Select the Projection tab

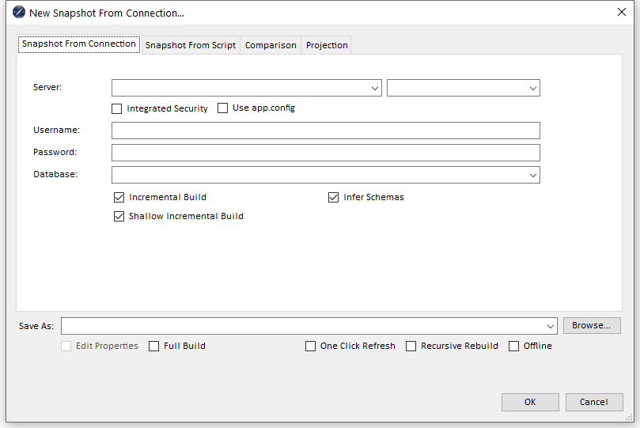pos(327,45)
